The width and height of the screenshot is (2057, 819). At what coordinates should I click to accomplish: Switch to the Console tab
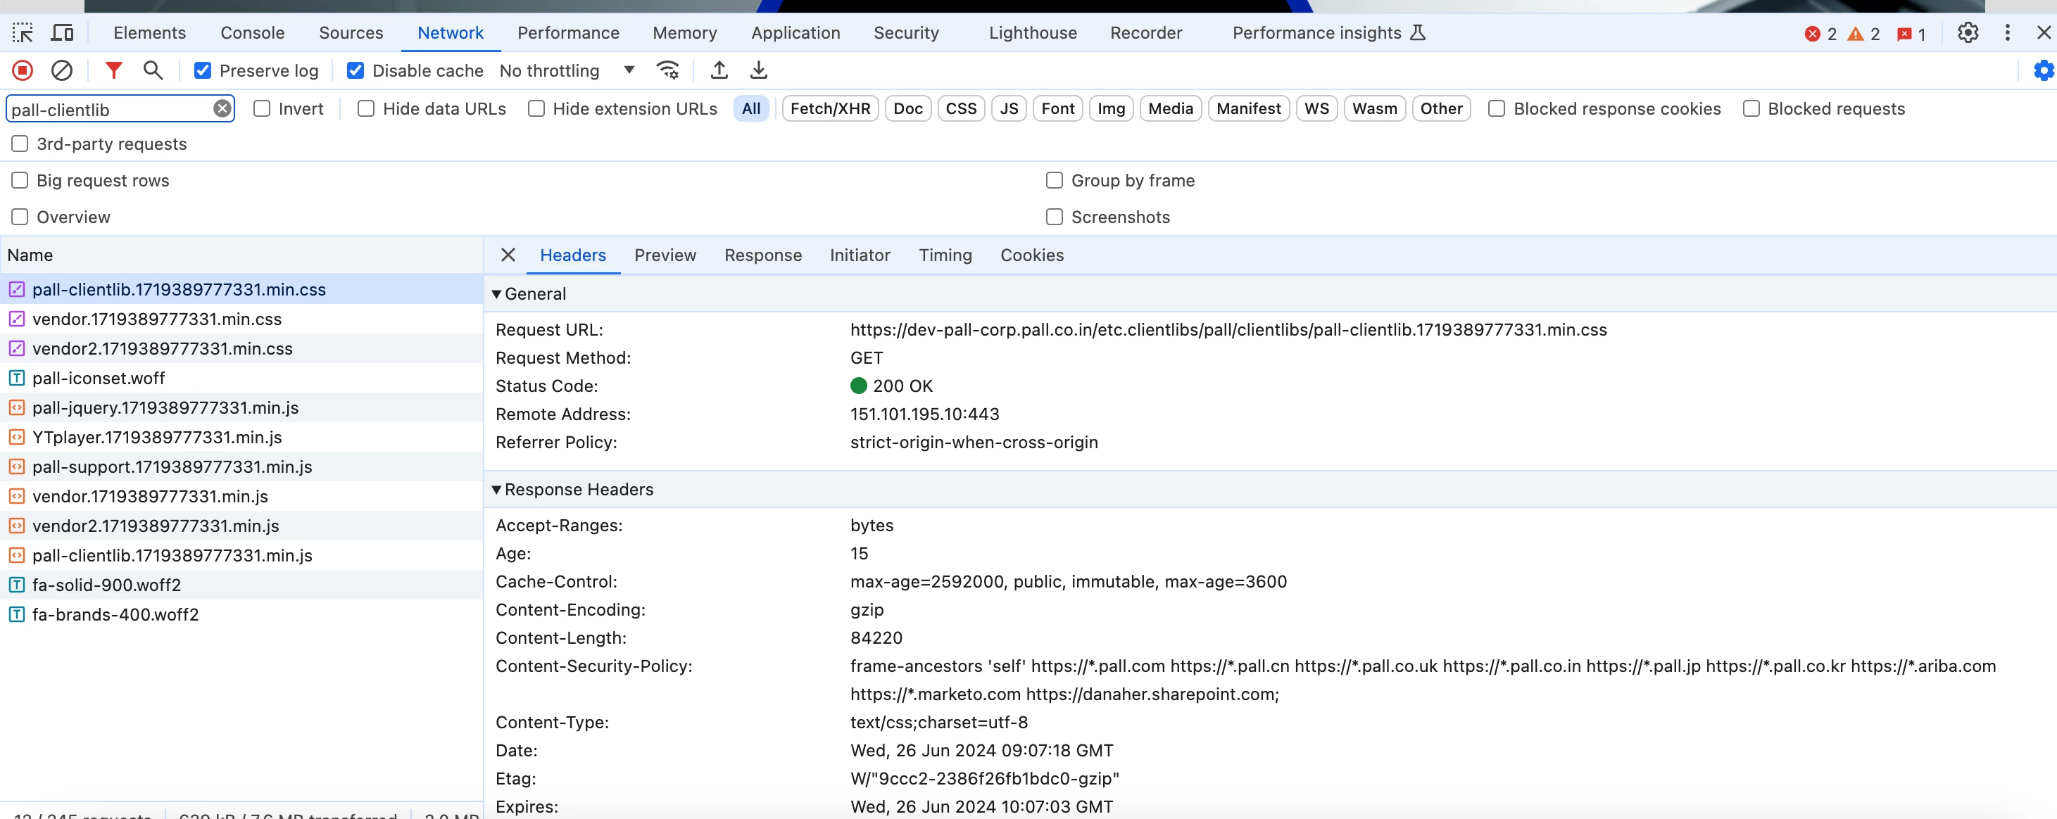pyautogui.click(x=252, y=33)
